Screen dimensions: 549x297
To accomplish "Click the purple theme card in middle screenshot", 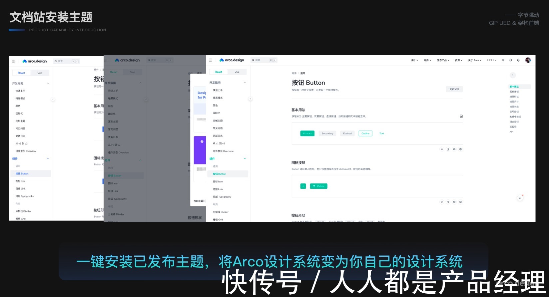I will tap(200, 150).
